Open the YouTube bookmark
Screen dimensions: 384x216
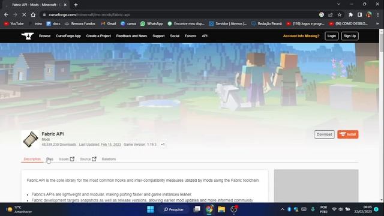point(14,23)
